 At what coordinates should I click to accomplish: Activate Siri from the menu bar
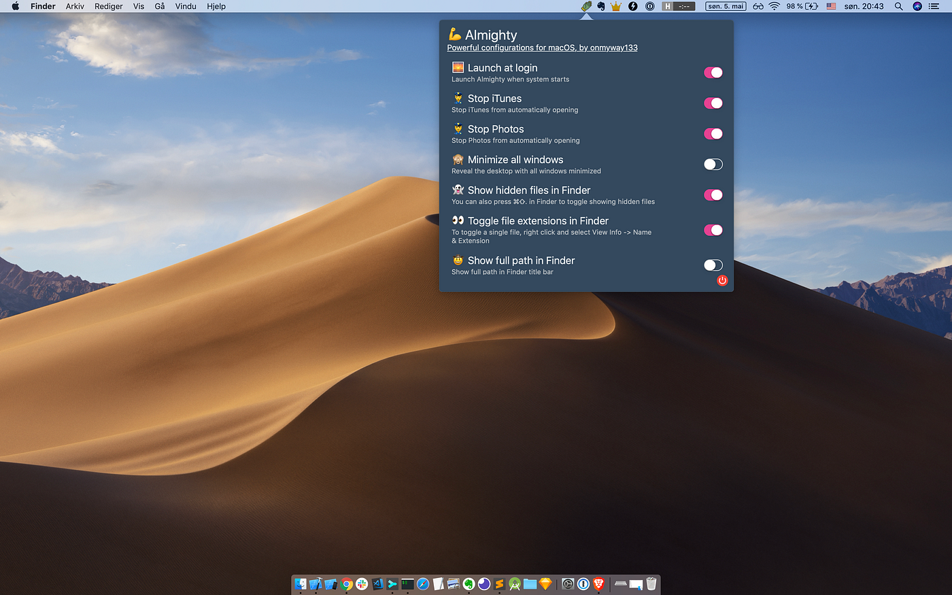[x=917, y=6]
